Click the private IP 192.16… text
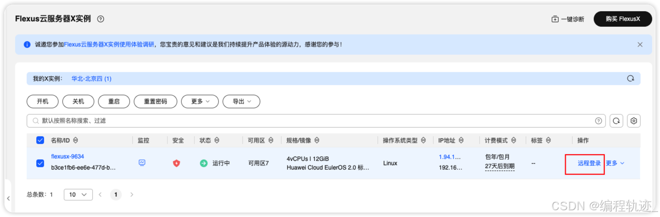The width and height of the screenshot is (660, 217). (x=450, y=168)
